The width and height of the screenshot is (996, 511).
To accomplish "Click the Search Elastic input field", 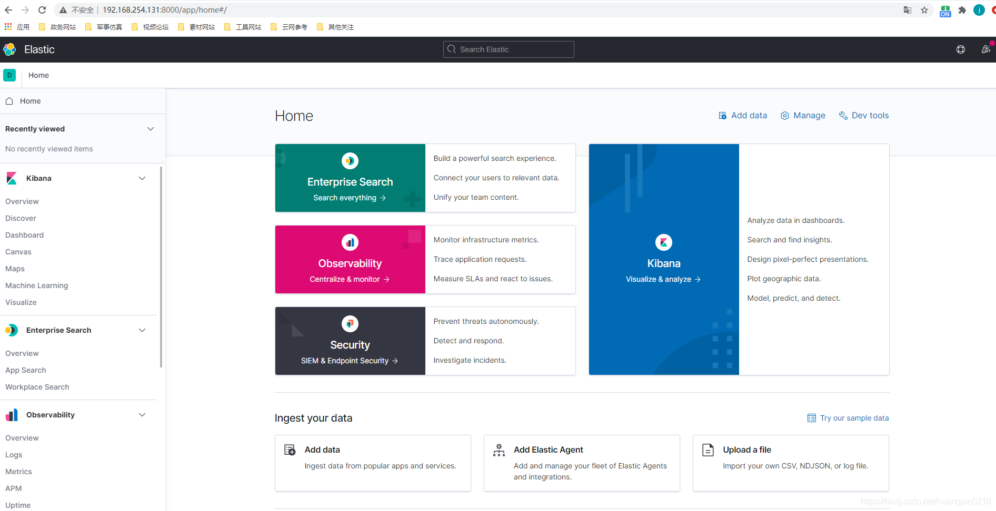I will (x=509, y=49).
